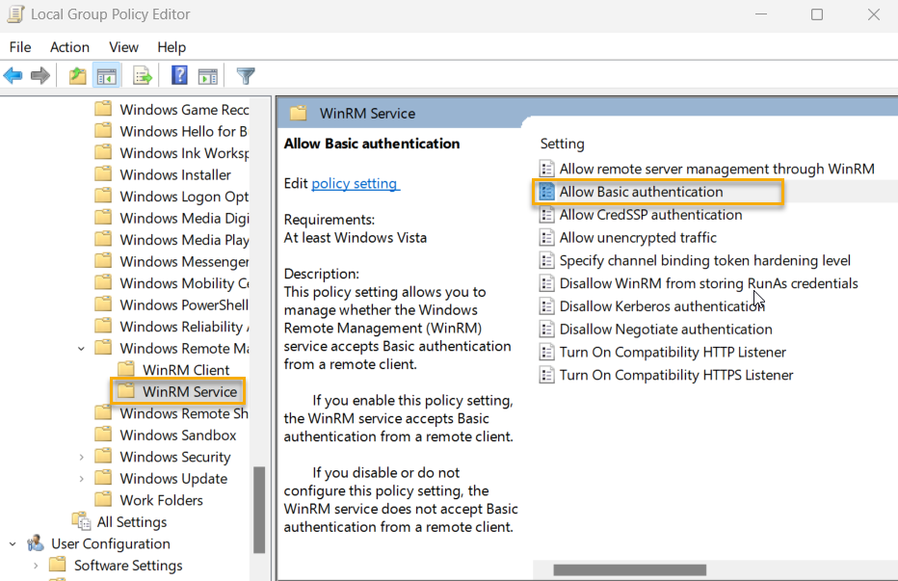Screen dimensions: 898x581
Task: Click the Export List toolbar icon
Action: point(141,75)
